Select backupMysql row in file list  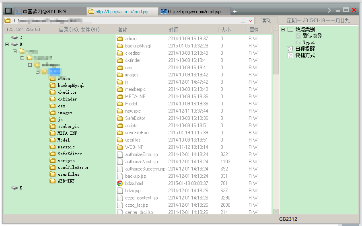(194, 46)
